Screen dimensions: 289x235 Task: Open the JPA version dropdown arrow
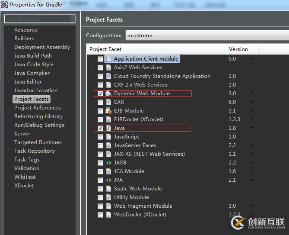tap(253, 180)
